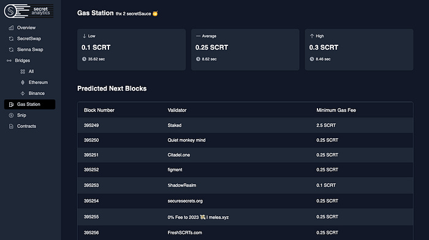Viewport: 429px width, 240px height.
Task: Click the down arrow icon beside Low
Action: coord(85,36)
